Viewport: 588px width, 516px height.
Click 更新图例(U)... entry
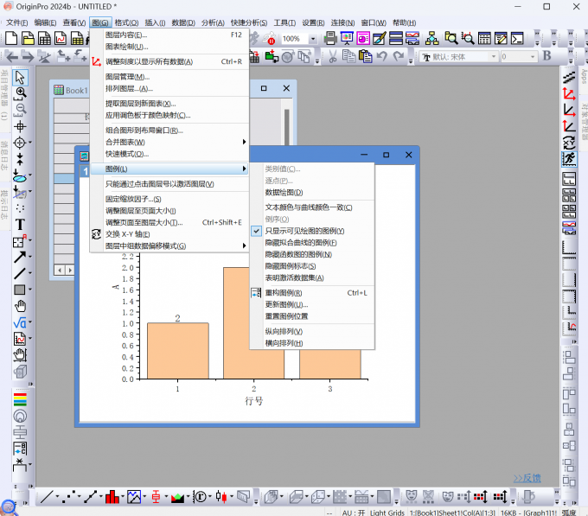[x=312, y=304]
